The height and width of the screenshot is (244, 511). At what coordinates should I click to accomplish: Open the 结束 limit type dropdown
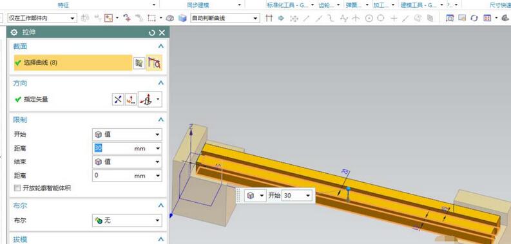pyautogui.click(x=127, y=162)
